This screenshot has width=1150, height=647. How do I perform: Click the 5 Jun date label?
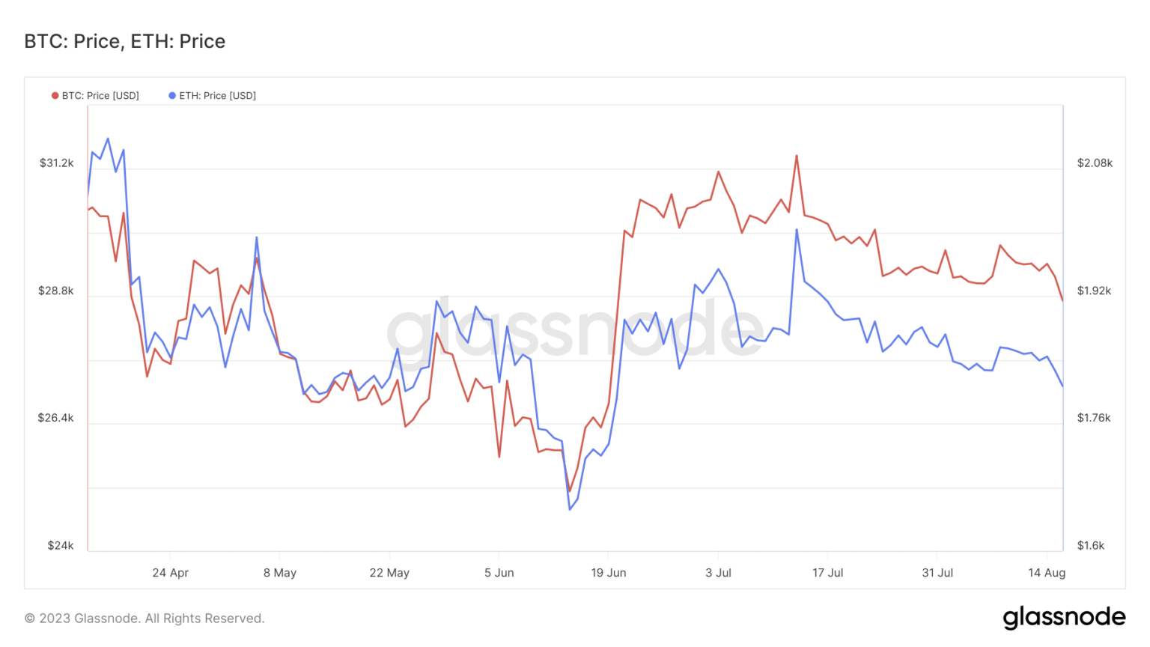[499, 573]
